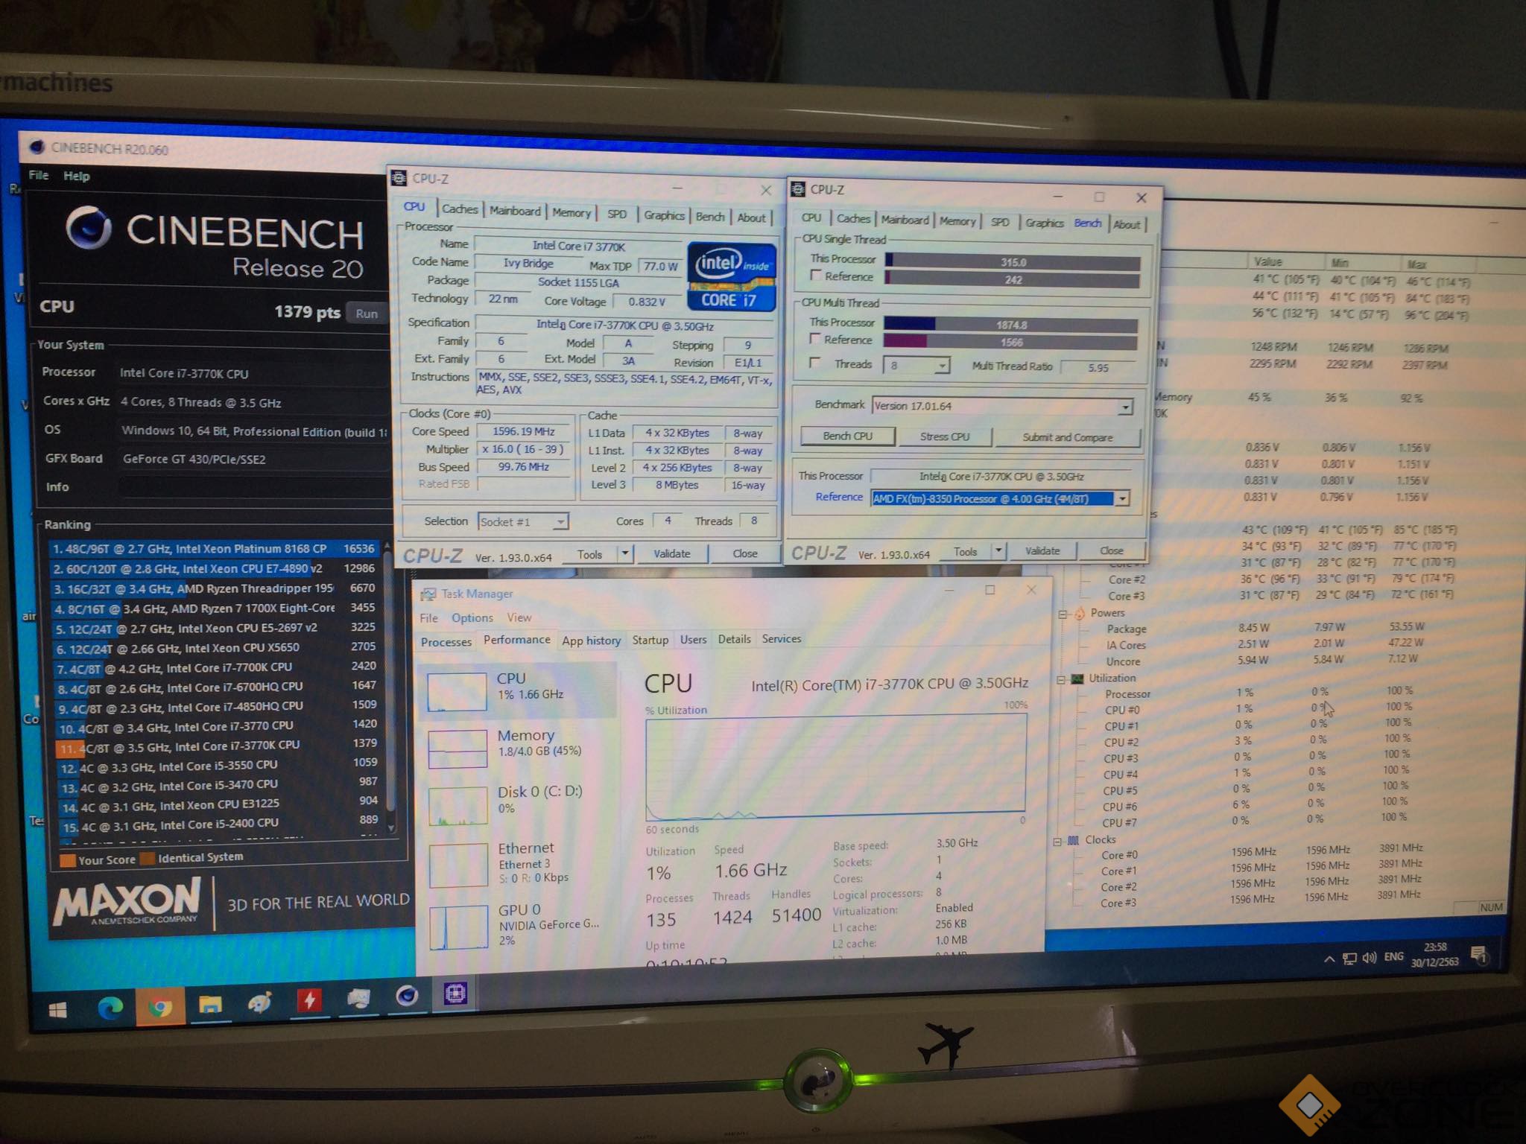This screenshot has height=1144, width=1526.
Task: Open Google Chrome from the taskbar
Action: pos(159,1007)
